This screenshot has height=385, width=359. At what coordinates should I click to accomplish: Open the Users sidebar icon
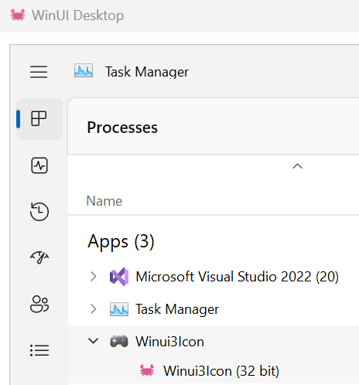pos(39,304)
